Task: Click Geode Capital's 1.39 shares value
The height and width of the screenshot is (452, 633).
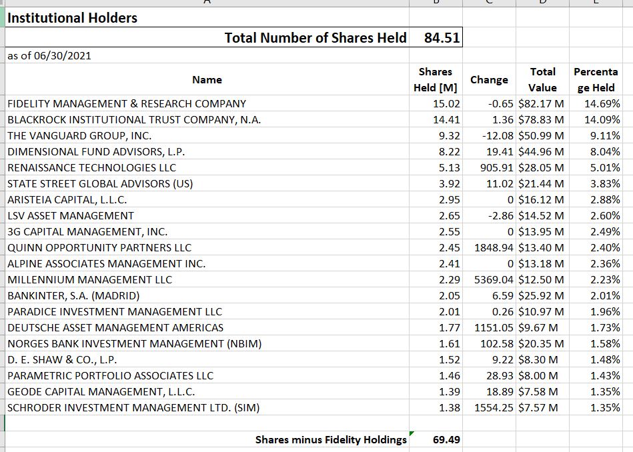Action: 436,391
